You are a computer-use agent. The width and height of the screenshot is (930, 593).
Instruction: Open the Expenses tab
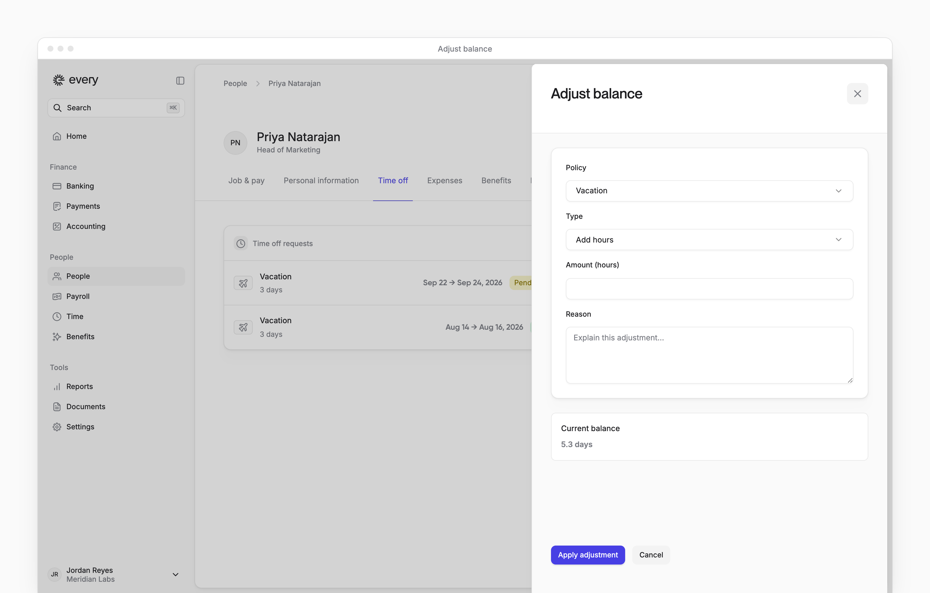point(445,180)
